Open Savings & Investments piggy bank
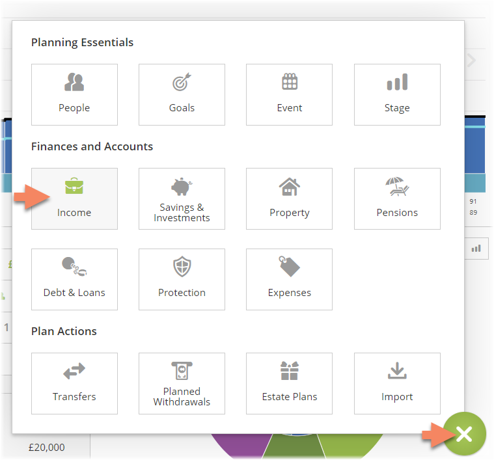This screenshot has height=460, width=494. pos(182,198)
